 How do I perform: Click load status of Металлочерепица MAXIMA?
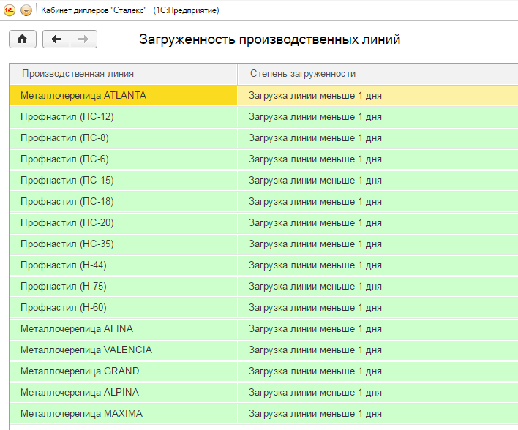coord(315,414)
